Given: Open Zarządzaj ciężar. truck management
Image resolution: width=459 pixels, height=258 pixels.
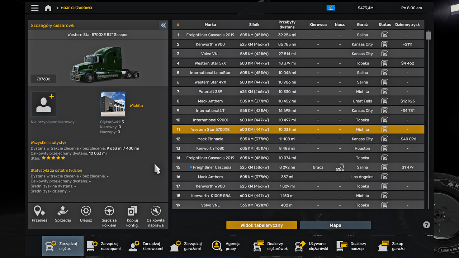Looking at the screenshot, I should pos(63,246).
